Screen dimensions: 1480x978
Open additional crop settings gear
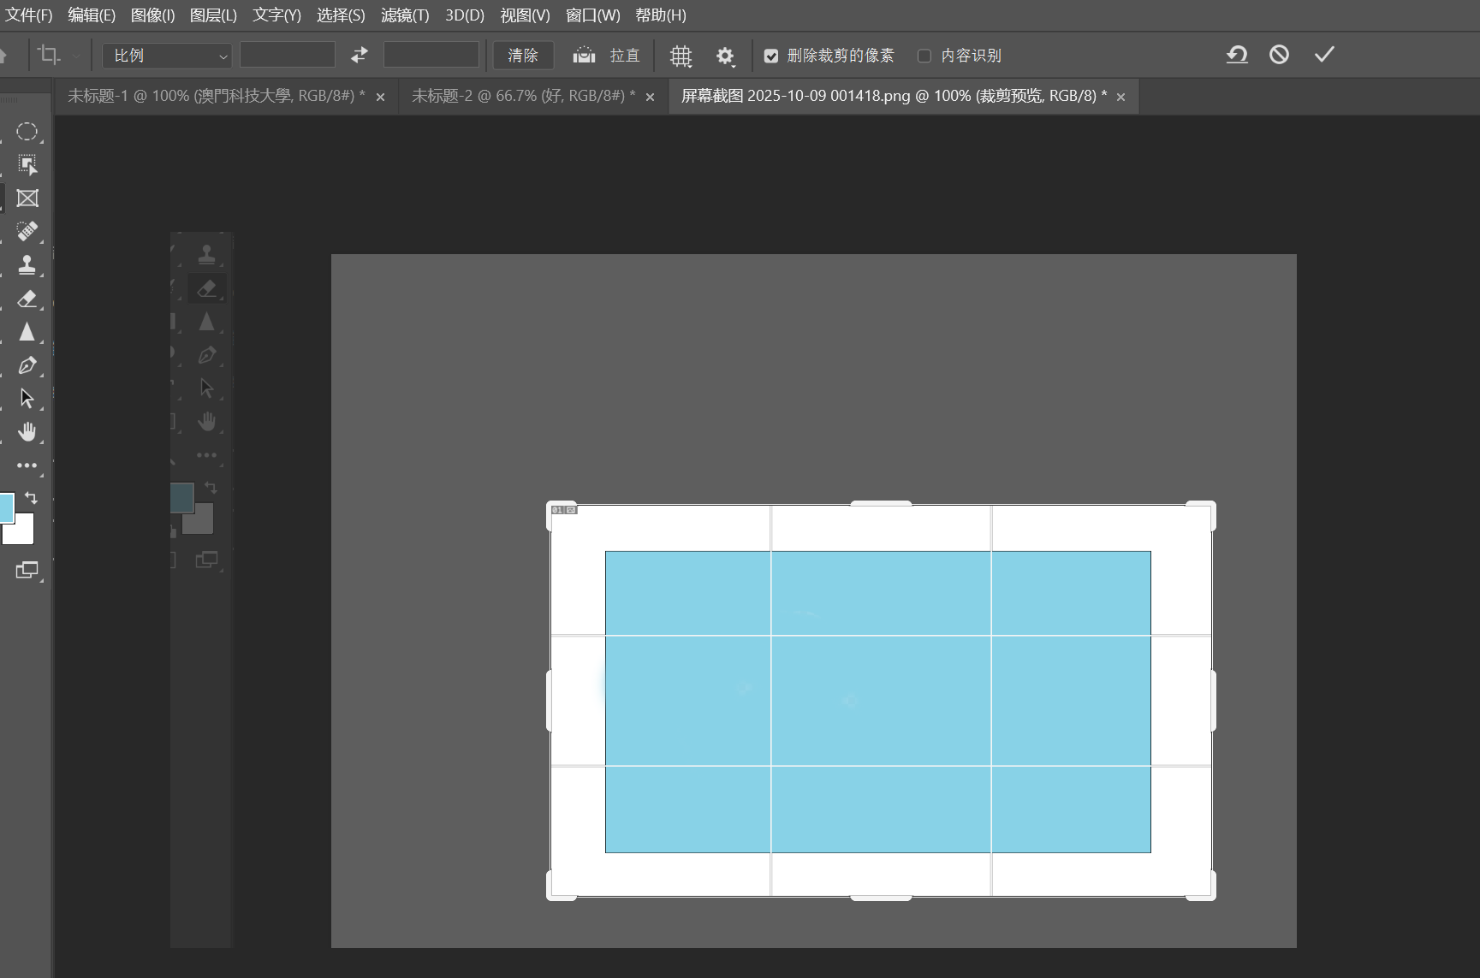click(725, 56)
